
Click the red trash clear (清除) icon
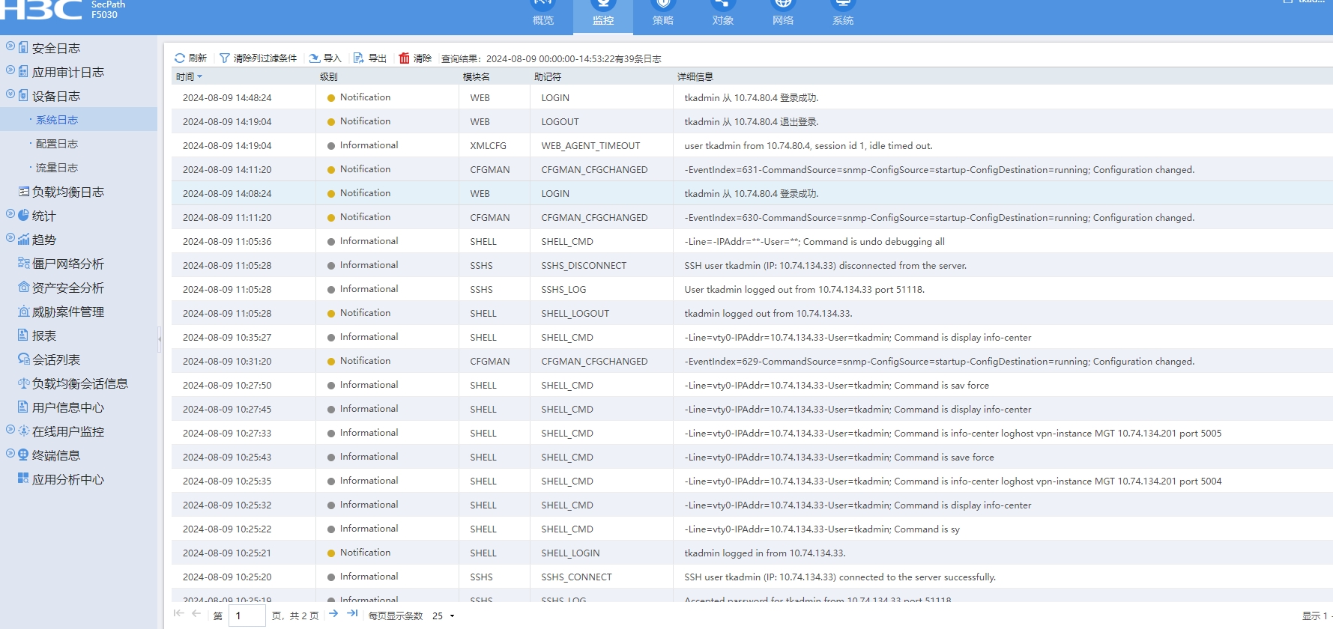pyautogui.click(x=405, y=58)
